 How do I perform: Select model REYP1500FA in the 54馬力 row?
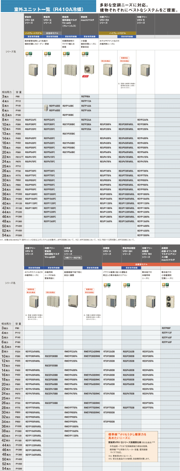point(143,235)
